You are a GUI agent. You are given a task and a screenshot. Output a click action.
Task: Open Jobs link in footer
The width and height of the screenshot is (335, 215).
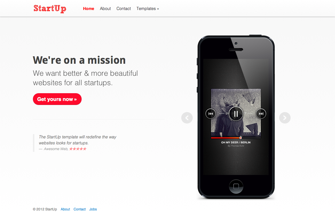point(93,209)
